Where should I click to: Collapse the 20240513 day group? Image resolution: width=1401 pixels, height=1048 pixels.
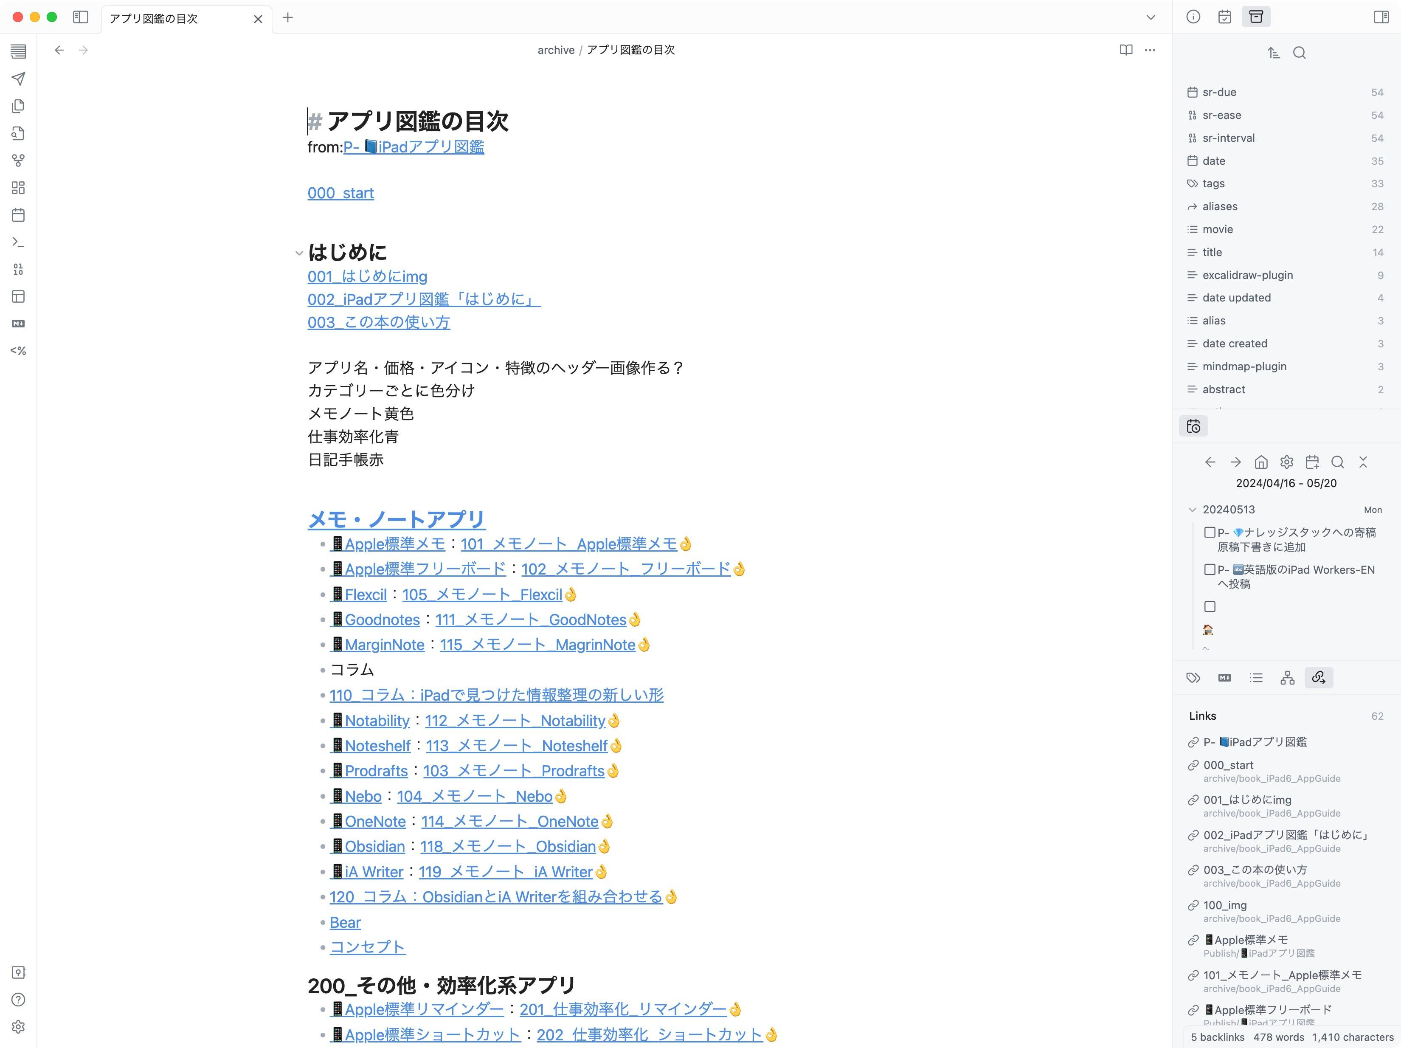(1192, 510)
